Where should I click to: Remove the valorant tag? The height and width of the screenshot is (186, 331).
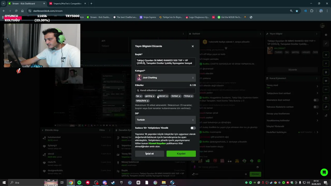[167, 96]
